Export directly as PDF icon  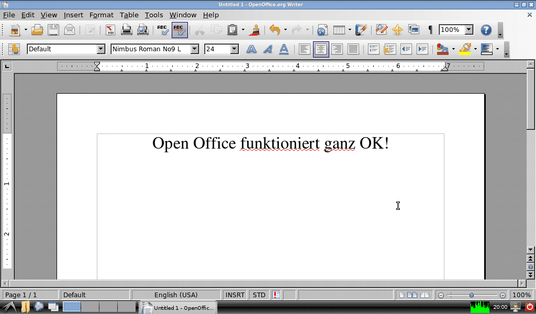(x=110, y=30)
